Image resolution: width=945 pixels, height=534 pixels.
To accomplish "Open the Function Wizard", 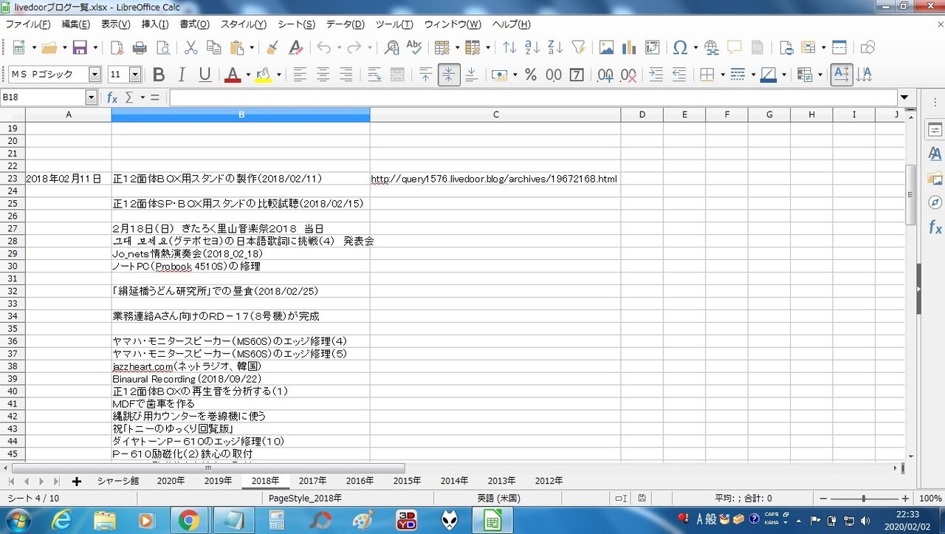I will pyautogui.click(x=112, y=97).
